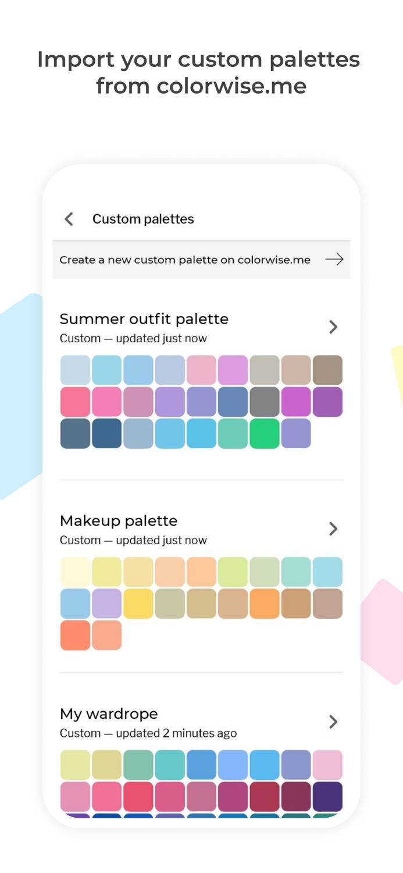
Task: Open the Summer outfit palette chevron
Action: tap(334, 327)
